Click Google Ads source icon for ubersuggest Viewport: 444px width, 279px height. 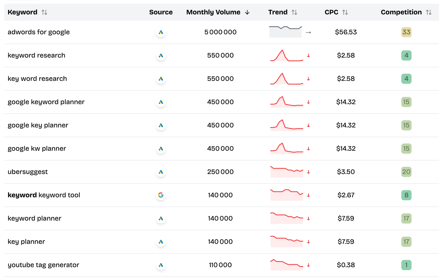point(161,172)
